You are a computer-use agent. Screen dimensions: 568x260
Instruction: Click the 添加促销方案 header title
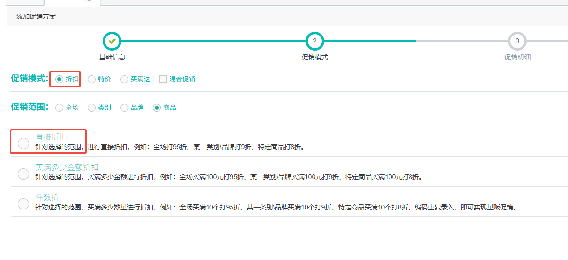tap(36, 16)
